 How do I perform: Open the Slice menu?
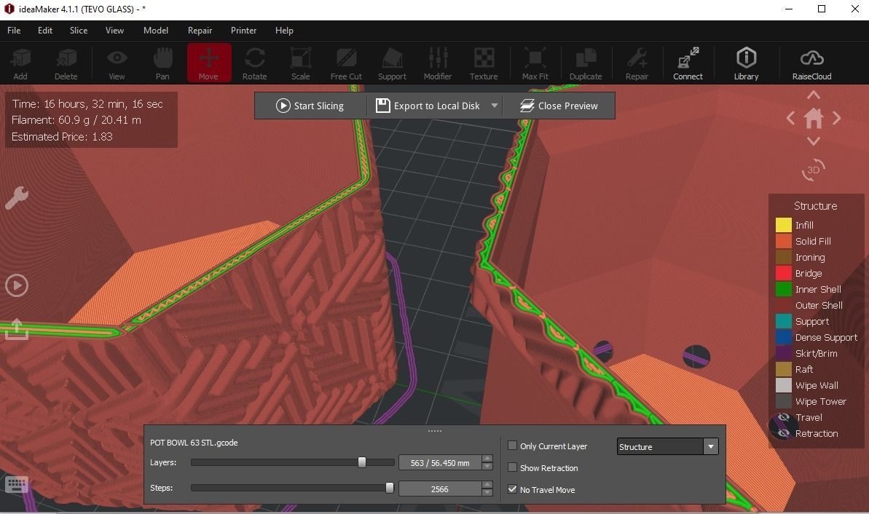[79, 31]
